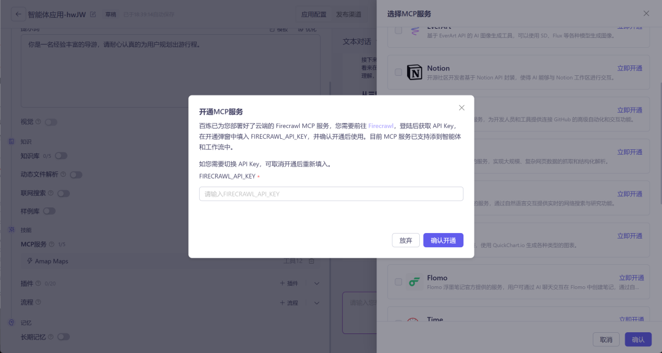This screenshot has width=662, height=353.
Task: Click help icon next to 动态文件解析
Action: tap(63, 174)
